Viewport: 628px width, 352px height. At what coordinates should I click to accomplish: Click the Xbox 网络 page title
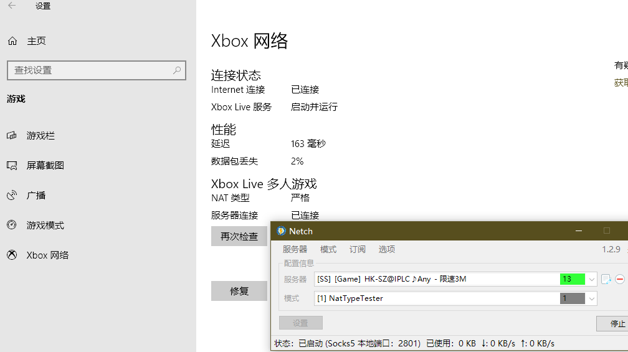[249, 41]
